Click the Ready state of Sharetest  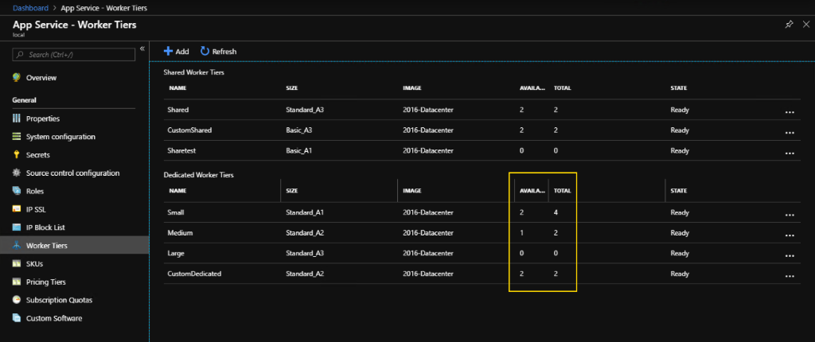point(680,151)
